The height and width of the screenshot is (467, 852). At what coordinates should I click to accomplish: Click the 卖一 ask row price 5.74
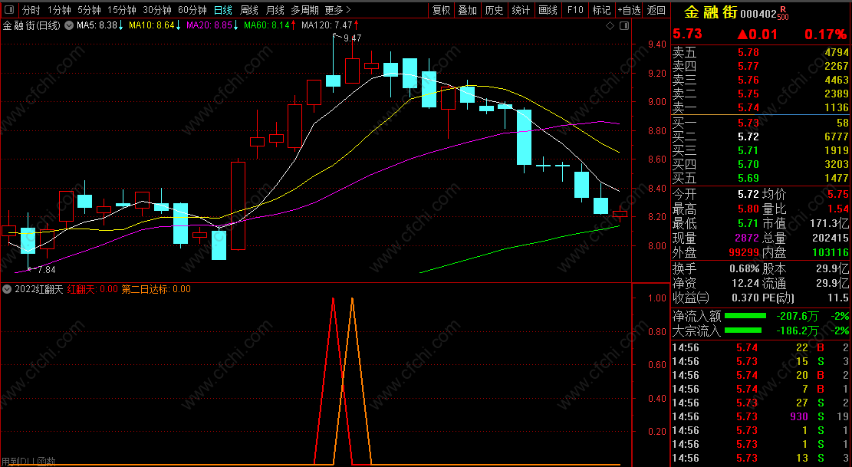(x=748, y=107)
